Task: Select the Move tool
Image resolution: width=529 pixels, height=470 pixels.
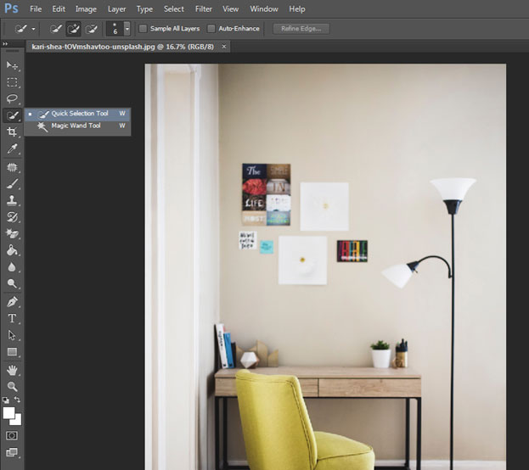Action: click(12, 65)
